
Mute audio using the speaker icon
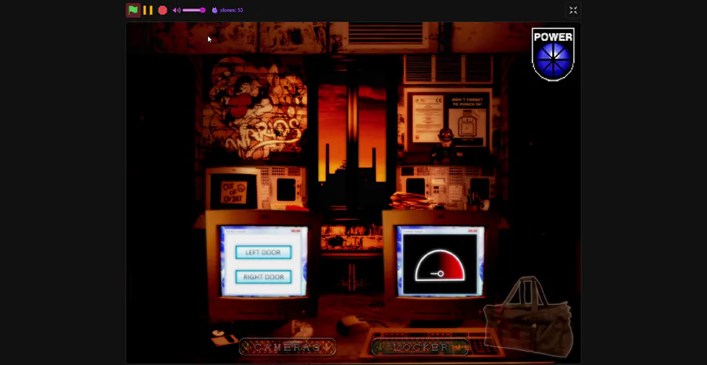point(176,10)
